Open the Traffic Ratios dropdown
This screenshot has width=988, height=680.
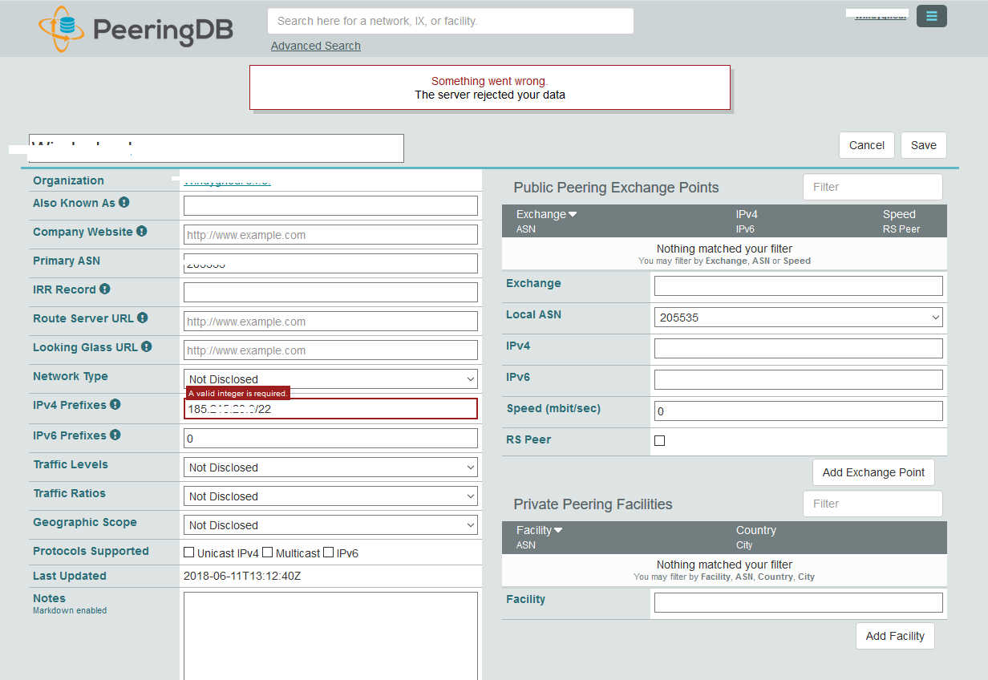click(x=330, y=496)
